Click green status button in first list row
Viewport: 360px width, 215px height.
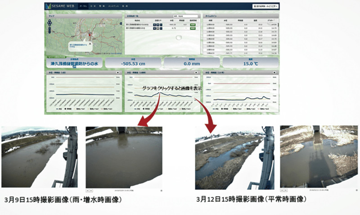pyautogui.click(x=192, y=25)
